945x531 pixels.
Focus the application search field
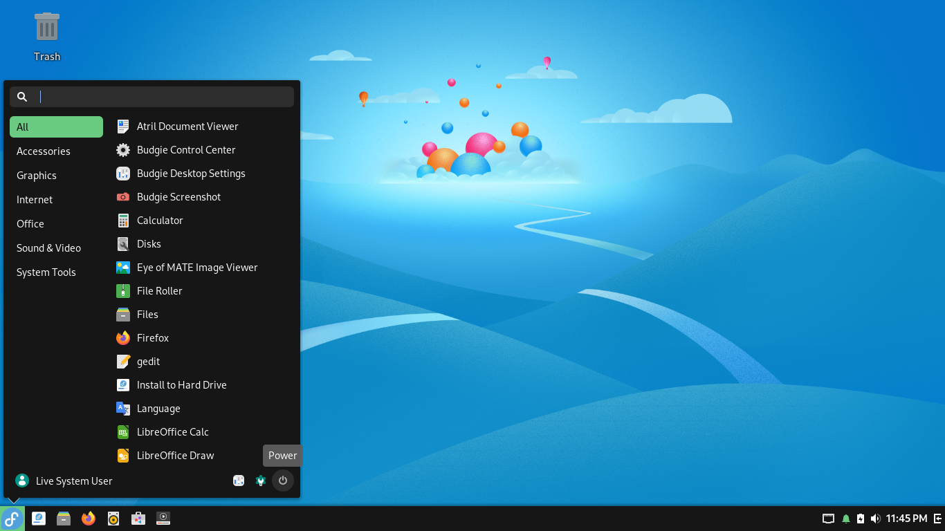click(x=152, y=97)
